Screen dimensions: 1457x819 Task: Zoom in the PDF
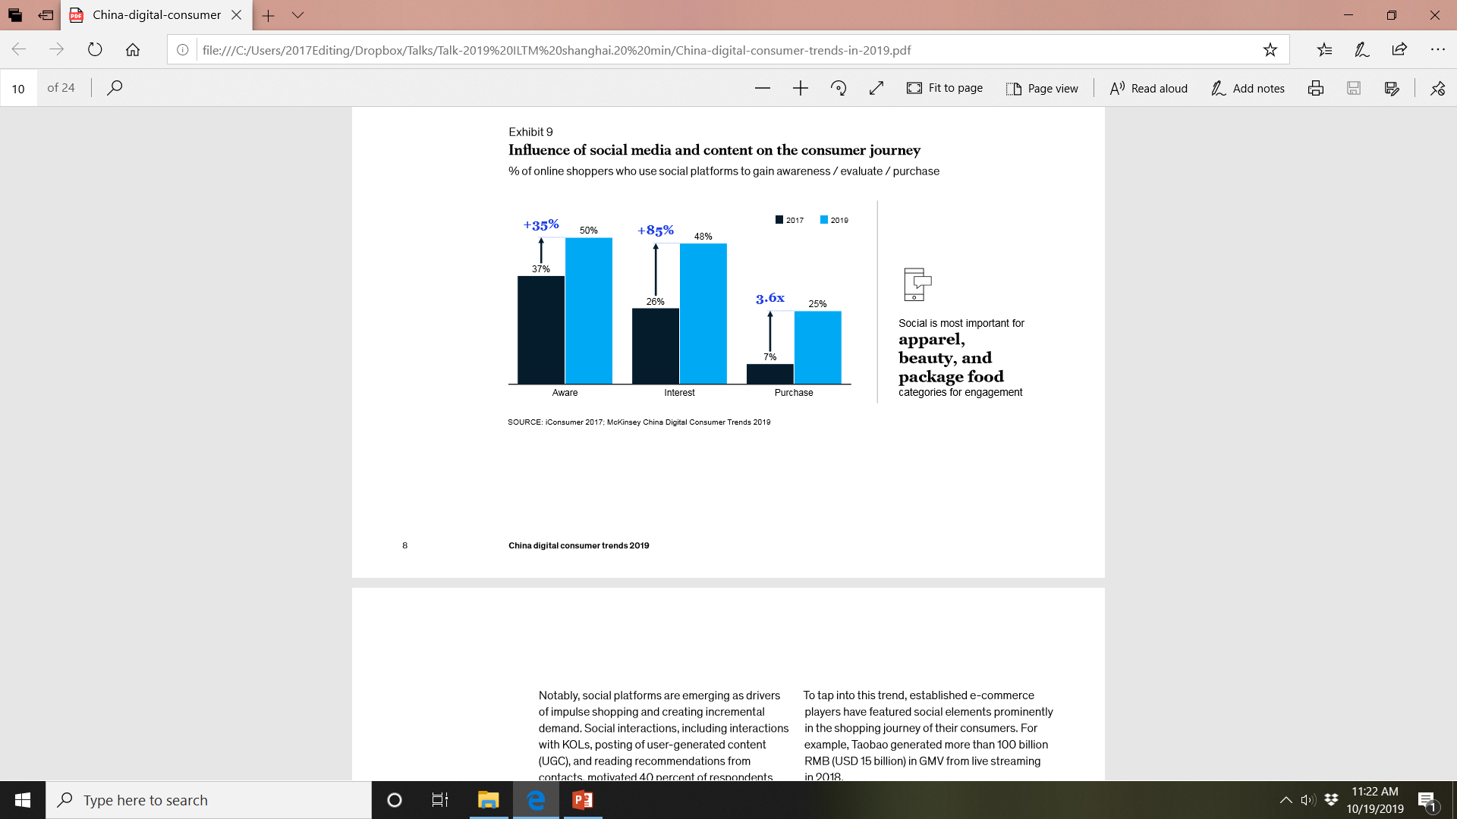pyautogui.click(x=801, y=88)
